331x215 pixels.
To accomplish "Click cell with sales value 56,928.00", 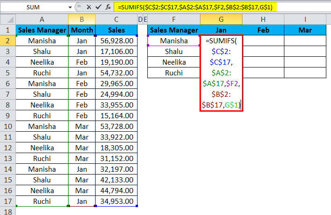I will click(116, 40).
